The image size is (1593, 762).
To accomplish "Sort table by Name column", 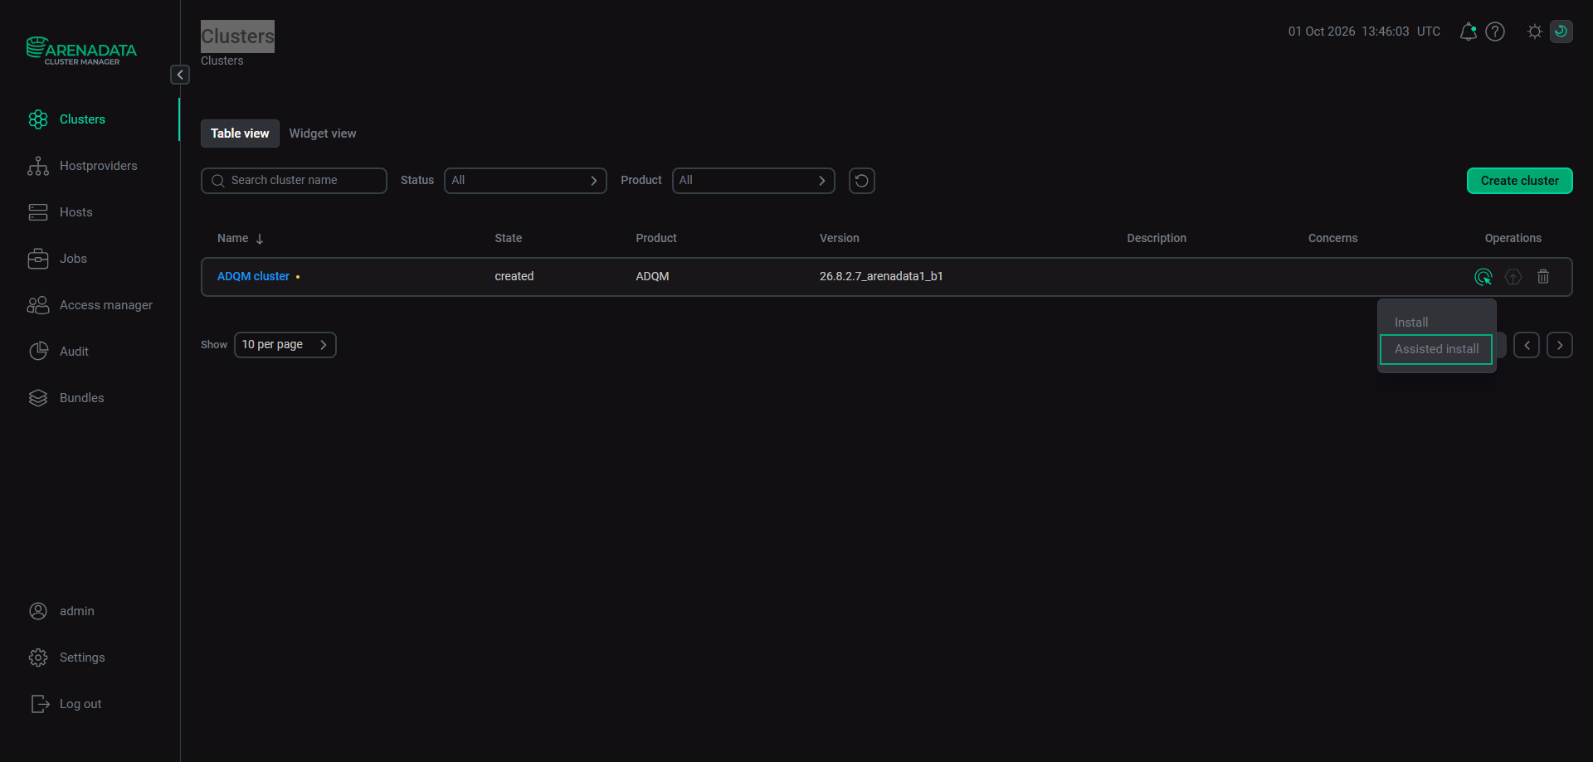I will (240, 239).
